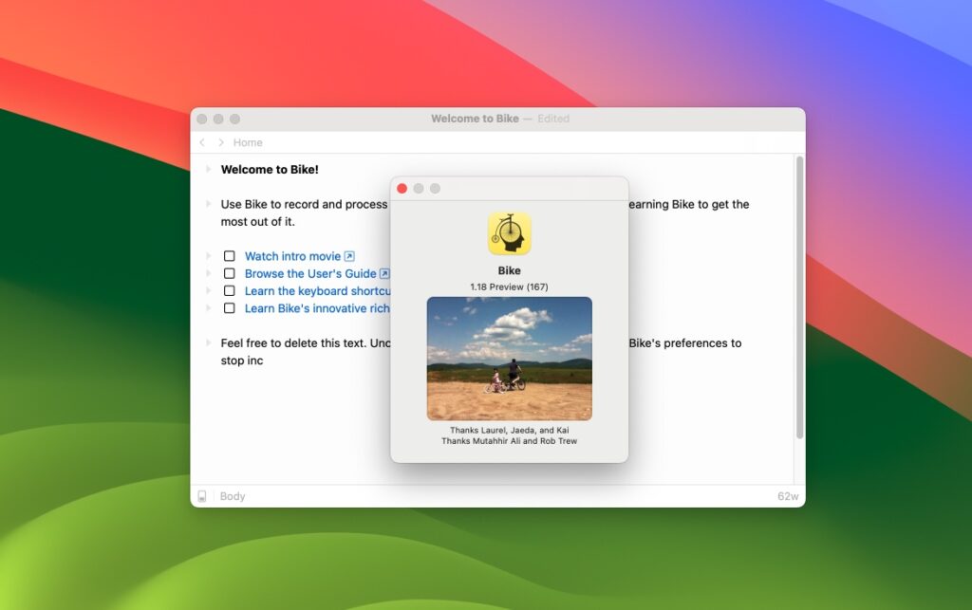
Task: Check the Browse the User's Guide checkbox
Action: 229,273
